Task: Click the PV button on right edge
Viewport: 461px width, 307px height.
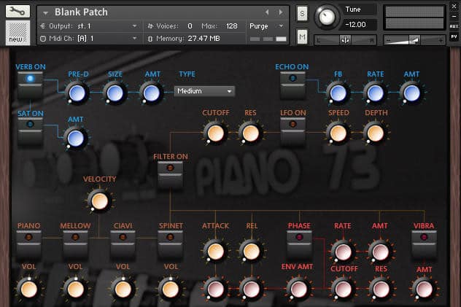Action: tap(454, 36)
